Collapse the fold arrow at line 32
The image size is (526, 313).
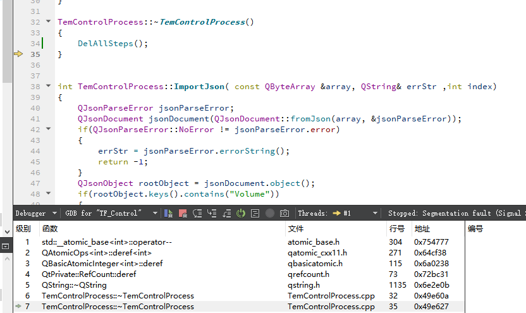48,21
